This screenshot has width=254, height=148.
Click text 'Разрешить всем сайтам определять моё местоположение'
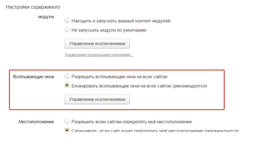132,122
